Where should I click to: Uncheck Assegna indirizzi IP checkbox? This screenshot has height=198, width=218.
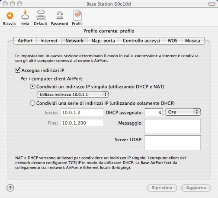18,70
